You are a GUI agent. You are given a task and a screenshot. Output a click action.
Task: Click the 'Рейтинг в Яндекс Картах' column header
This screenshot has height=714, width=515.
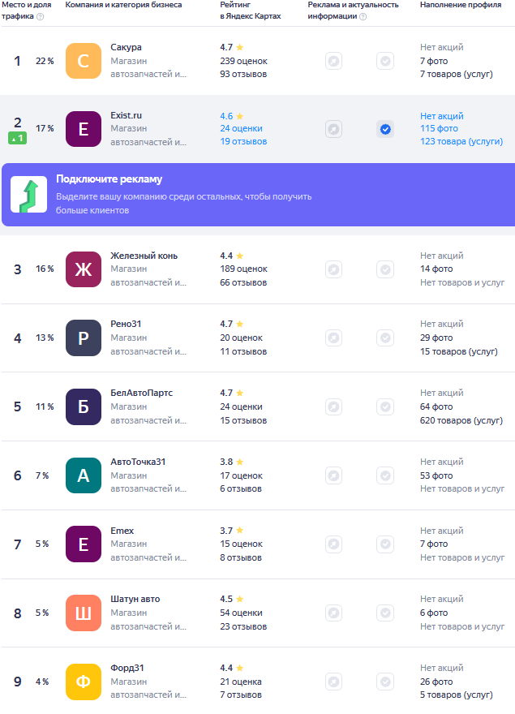(x=250, y=11)
